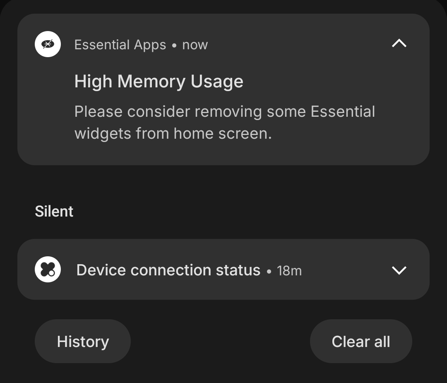The image size is (447, 383).
Task: Tap the "Device connection status" title text
Action: 168,270
